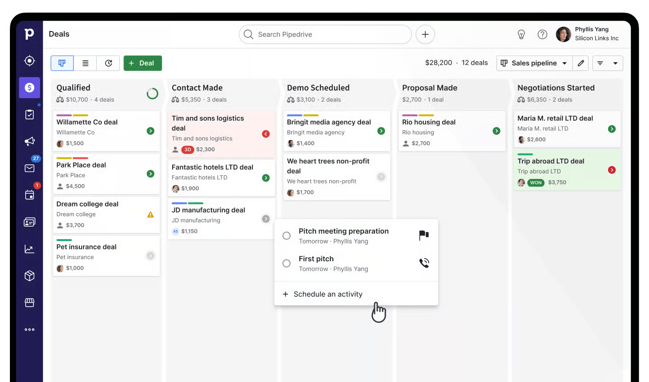The width and height of the screenshot is (649, 382).
Task: Open the help question mark icon
Action: coord(543,34)
